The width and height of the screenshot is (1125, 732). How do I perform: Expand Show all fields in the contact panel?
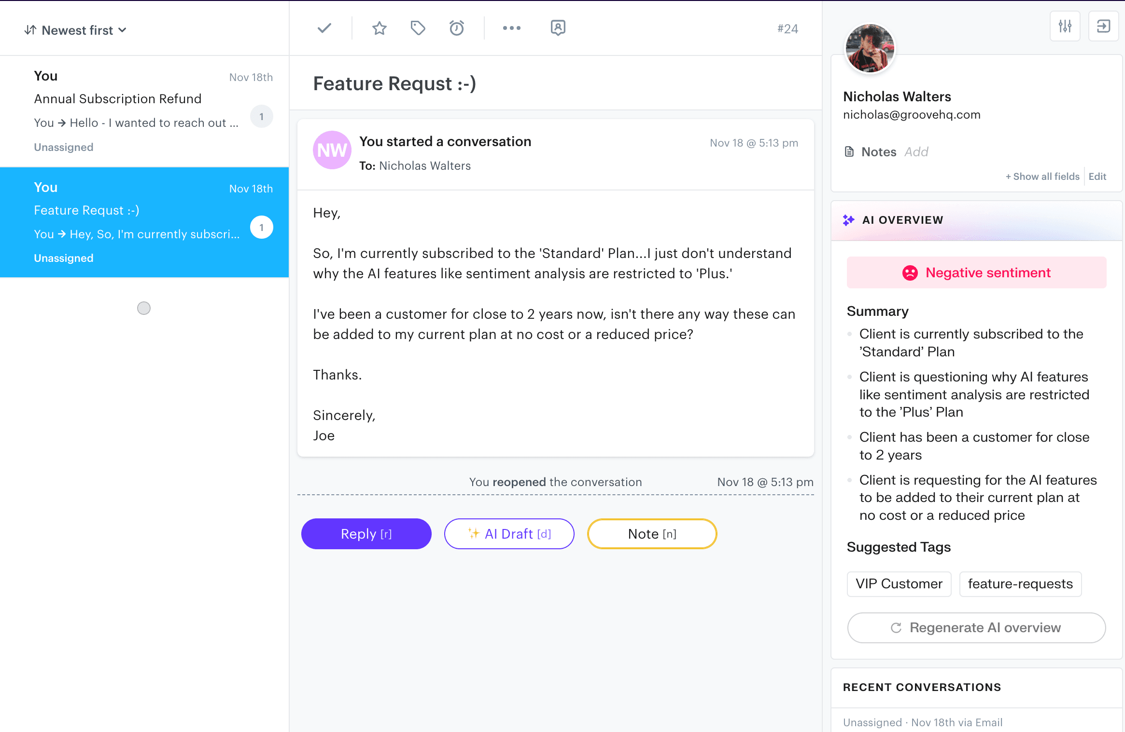pos(1042,176)
